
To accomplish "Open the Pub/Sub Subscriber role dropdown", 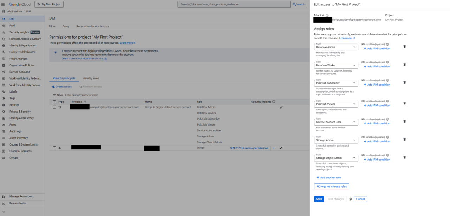I will 336,83.
